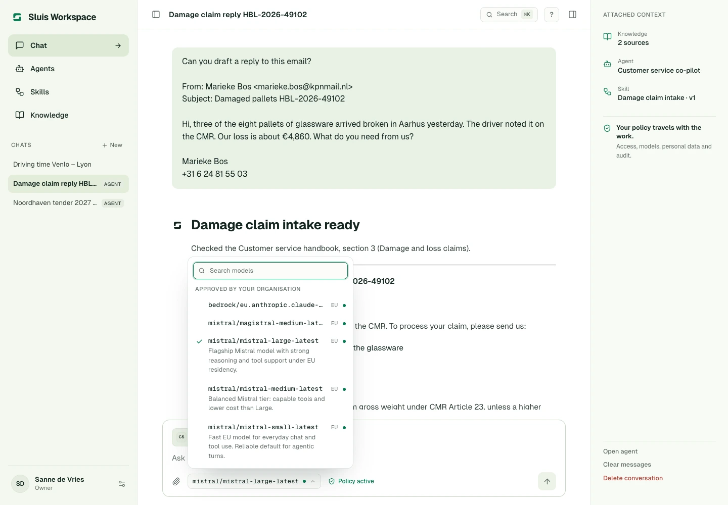
Task: Click the Knowledge book icon in Attached Context
Action: (608, 36)
